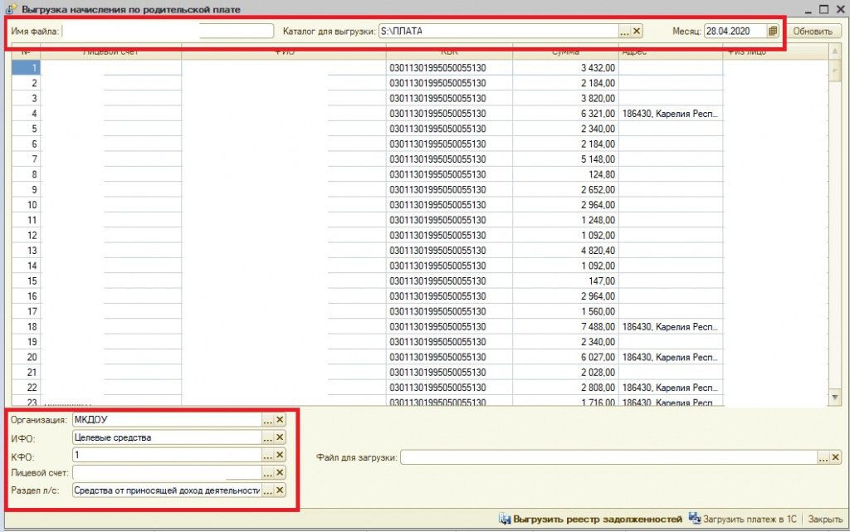Select КБК cell in row 15
The height and width of the screenshot is (532, 850).
449,281
